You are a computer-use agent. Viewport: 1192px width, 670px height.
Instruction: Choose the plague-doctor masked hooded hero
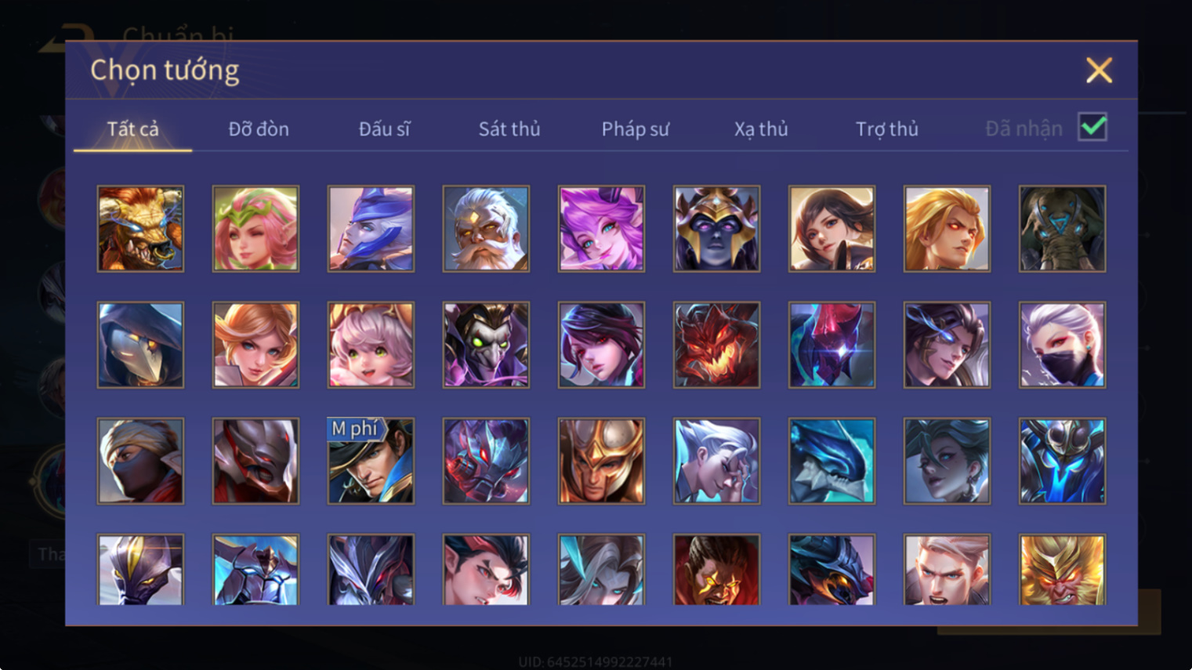[140, 345]
